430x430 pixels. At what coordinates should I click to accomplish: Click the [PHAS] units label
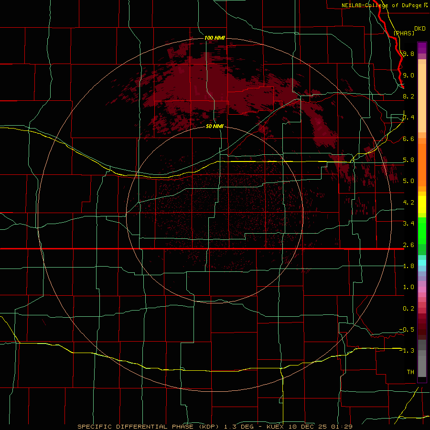404,33
